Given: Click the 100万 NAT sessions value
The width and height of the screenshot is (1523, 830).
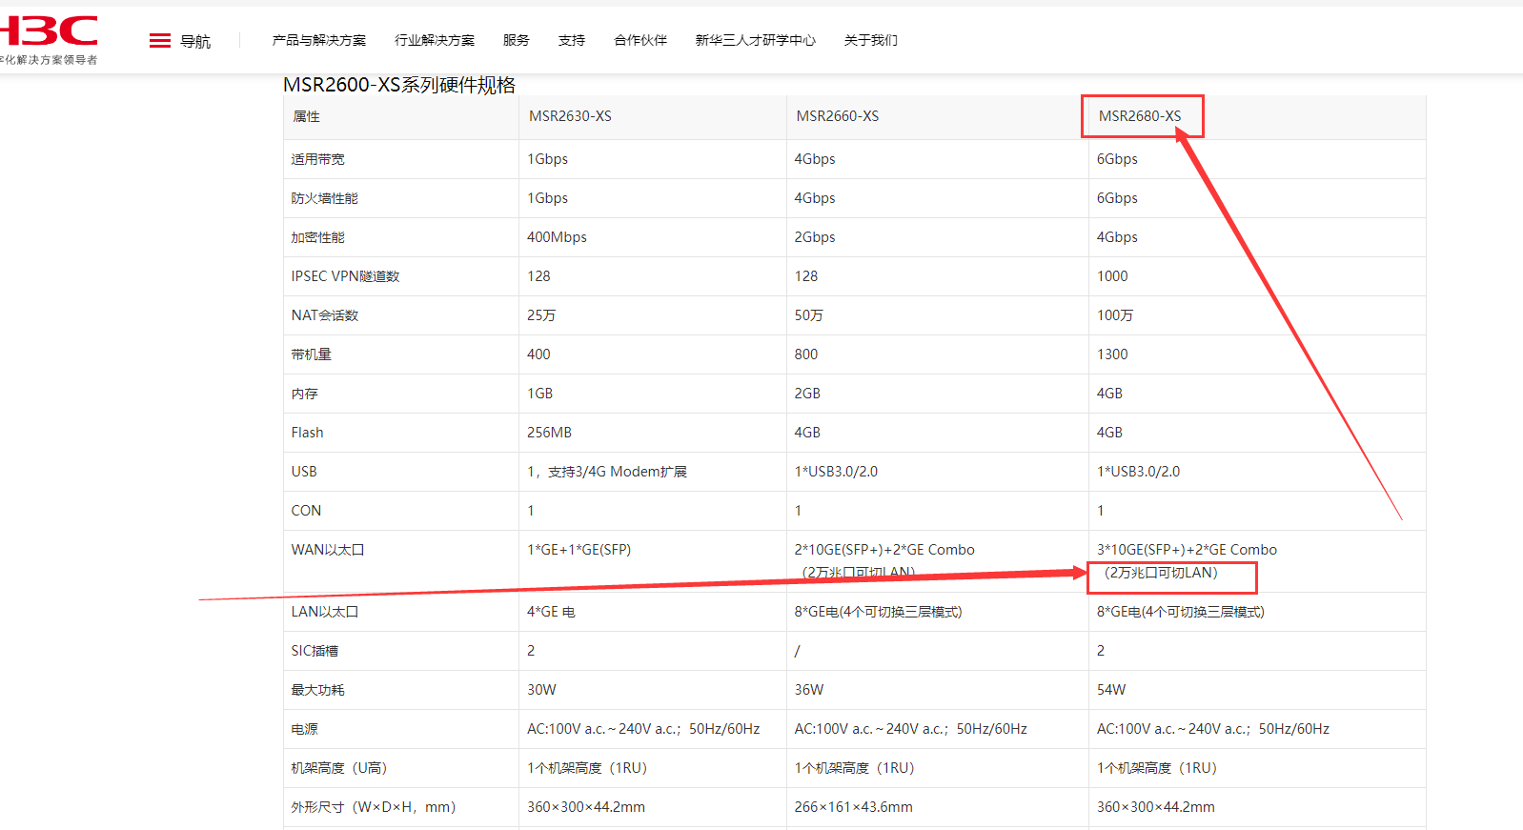Looking at the screenshot, I should (x=1115, y=315).
